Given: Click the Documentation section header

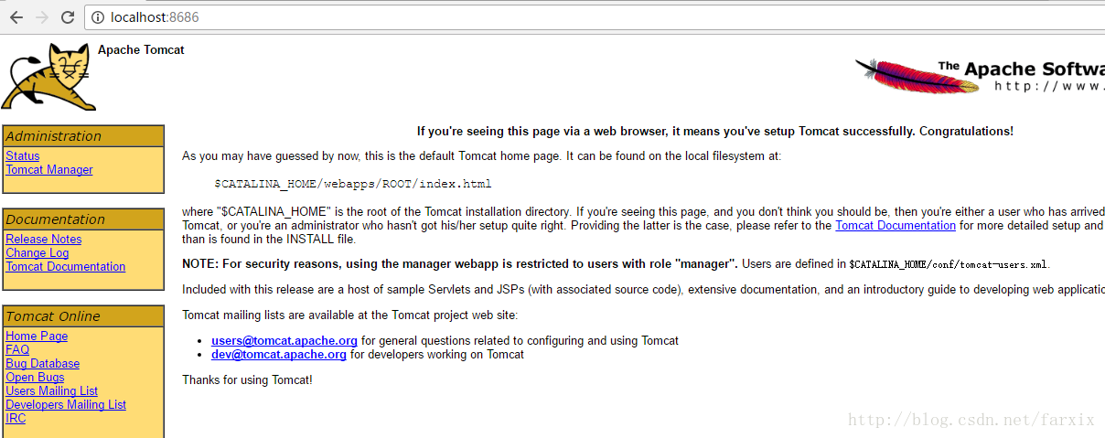Looking at the screenshot, I should click(83, 219).
